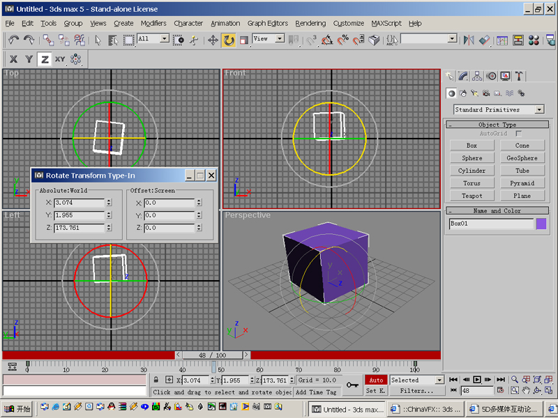558x418 pixels.
Task: Activate the Select and Manipulate tool
Action: tap(194, 40)
